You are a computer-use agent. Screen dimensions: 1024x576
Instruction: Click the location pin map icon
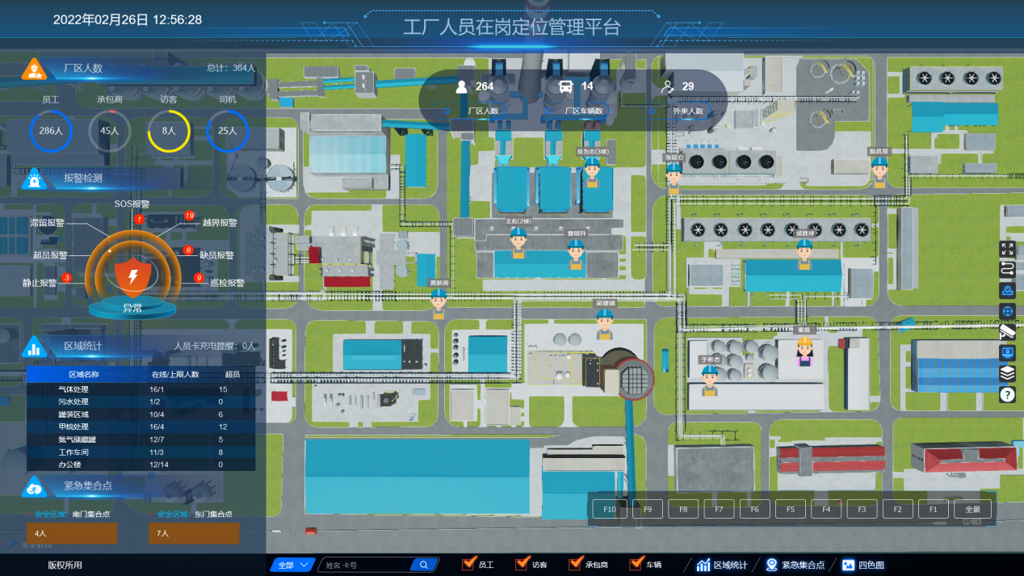click(1007, 291)
